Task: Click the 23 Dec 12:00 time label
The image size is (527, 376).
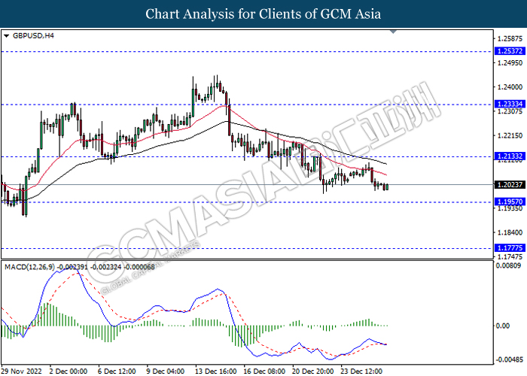Action: (x=361, y=371)
